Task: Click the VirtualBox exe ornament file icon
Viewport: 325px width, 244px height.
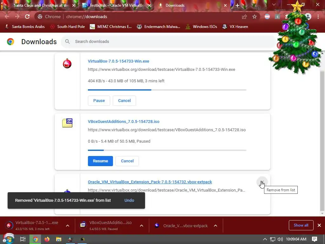Action: point(67,64)
